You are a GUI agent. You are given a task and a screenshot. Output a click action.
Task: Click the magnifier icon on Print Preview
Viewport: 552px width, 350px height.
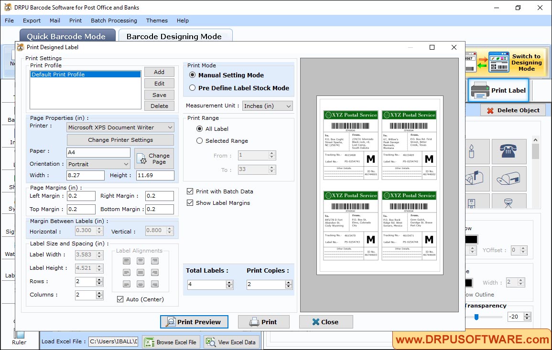click(171, 321)
